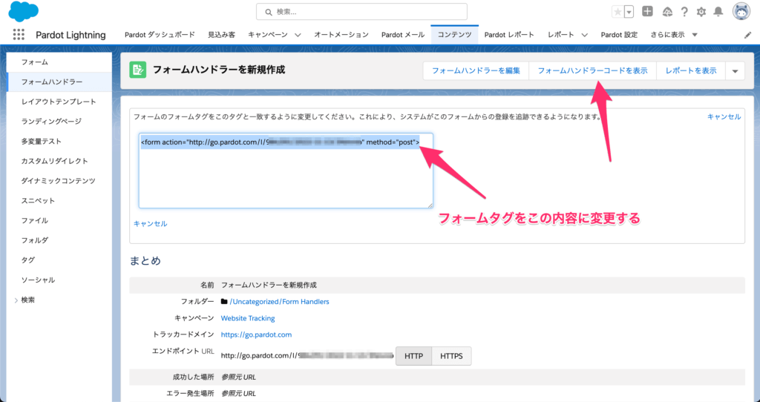The height and width of the screenshot is (402, 760).
Task: Open スニペット in the sidebar
Action: click(59, 200)
